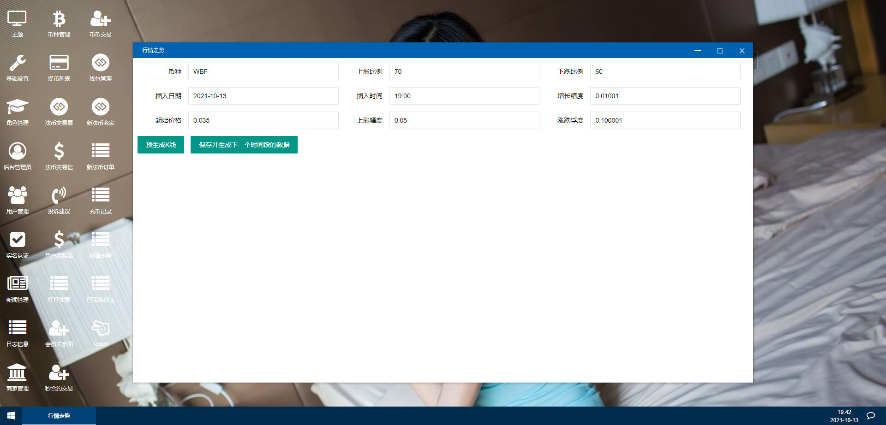Edit the 上涨幅度 field 0.05
The image size is (886, 425).
[464, 120]
